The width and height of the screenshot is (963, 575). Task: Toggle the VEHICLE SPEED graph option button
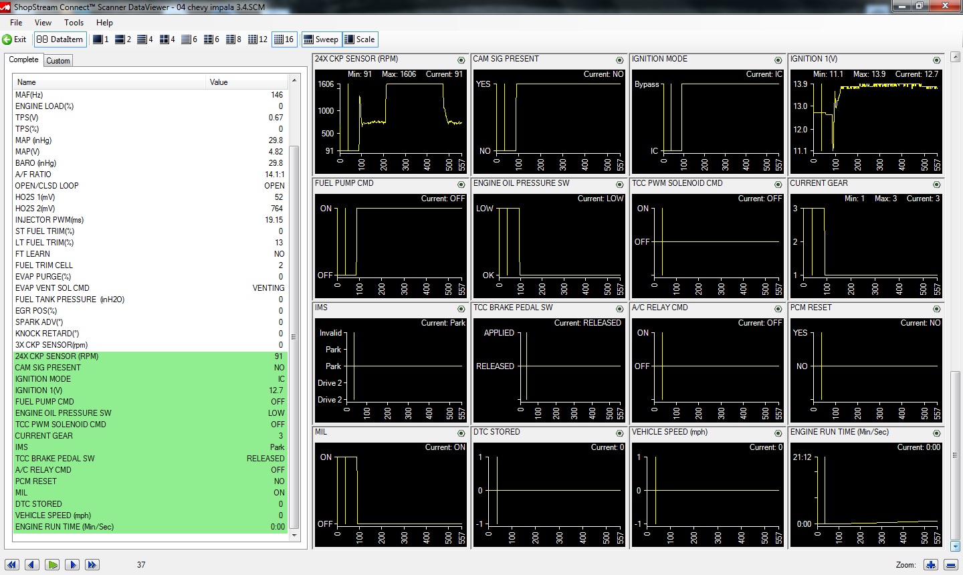[x=778, y=433]
